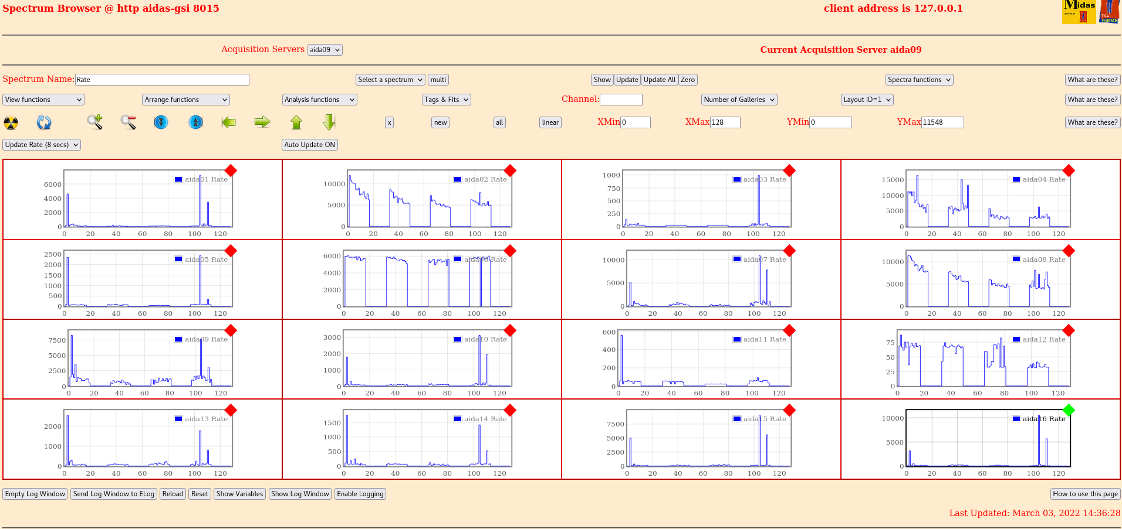The image size is (1122, 529).
Task: Click green diamond marker on aida16 Rate
Action: [x=1069, y=410]
